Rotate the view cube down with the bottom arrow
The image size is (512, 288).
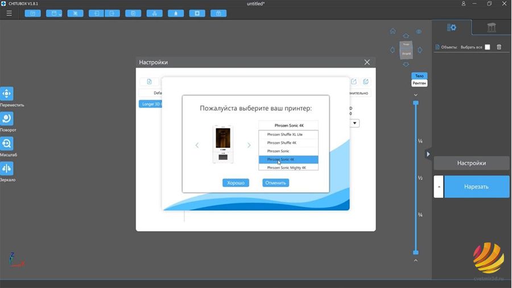click(406, 64)
